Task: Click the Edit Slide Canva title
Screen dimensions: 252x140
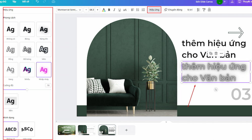Action: (x=204, y=2)
